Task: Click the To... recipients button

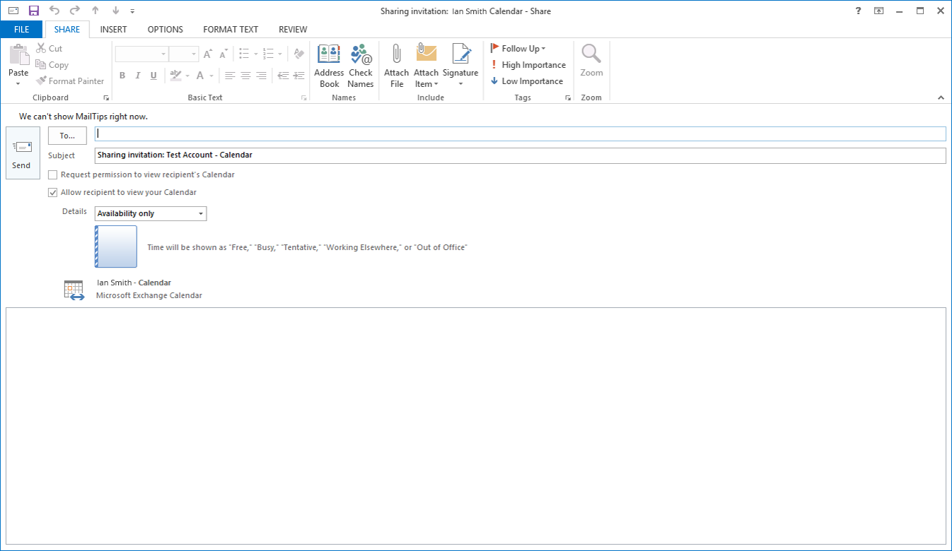Action: (67, 136)
